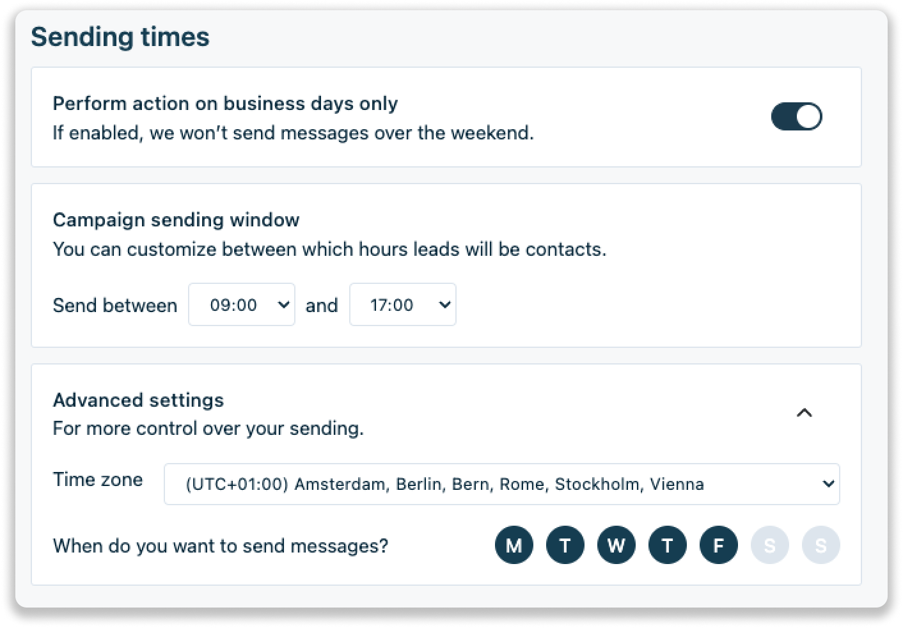Open the 17:00 end time dropdown
903x628 pixels.
402,305
